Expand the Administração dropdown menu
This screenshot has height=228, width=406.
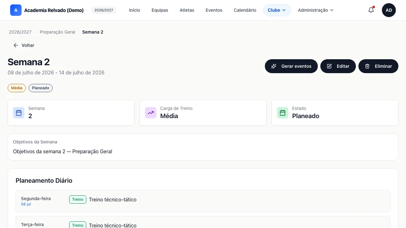click(x=316, y=10)
